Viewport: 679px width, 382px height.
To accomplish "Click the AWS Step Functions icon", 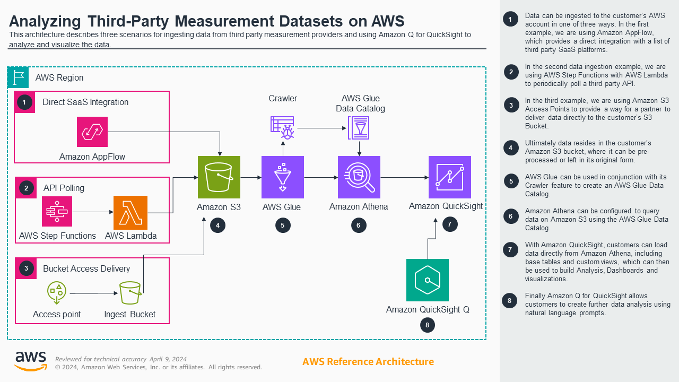I will 57,211.
